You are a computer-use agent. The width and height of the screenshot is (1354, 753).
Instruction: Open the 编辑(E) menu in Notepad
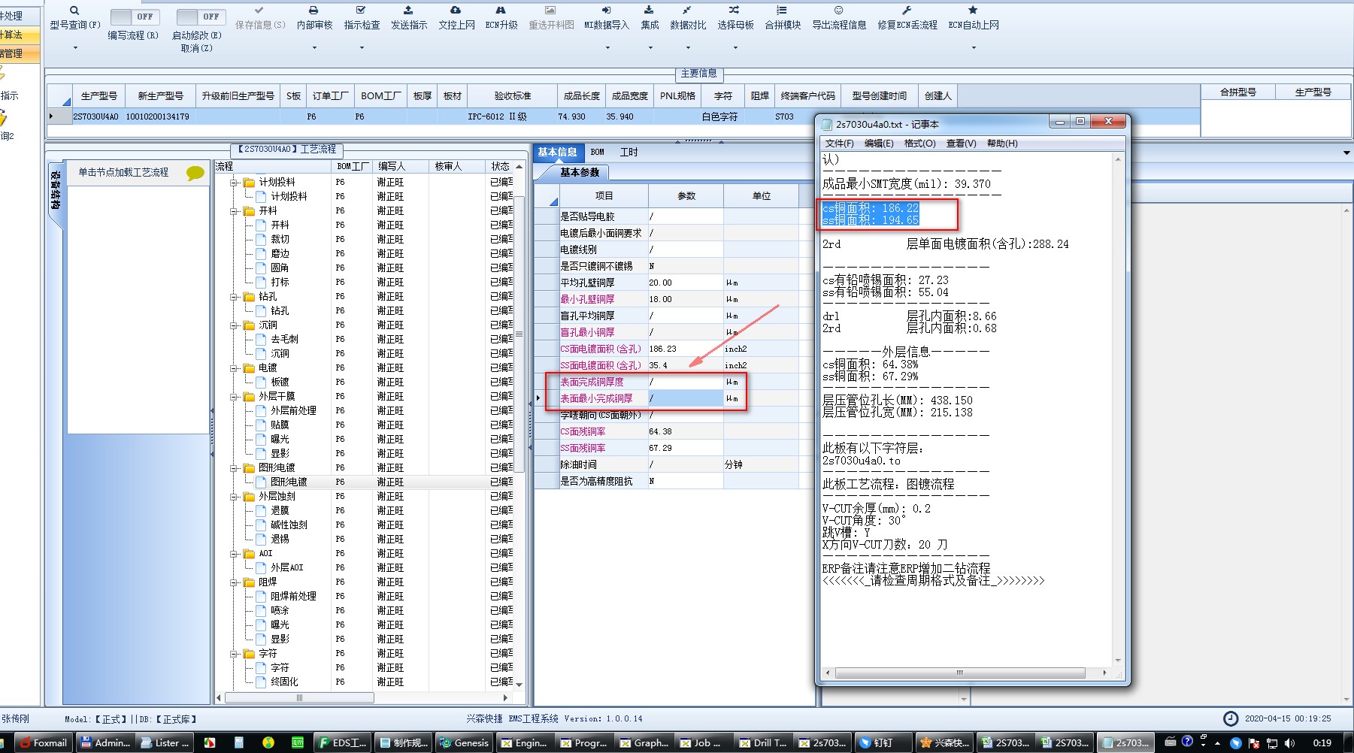coord(879,144)
